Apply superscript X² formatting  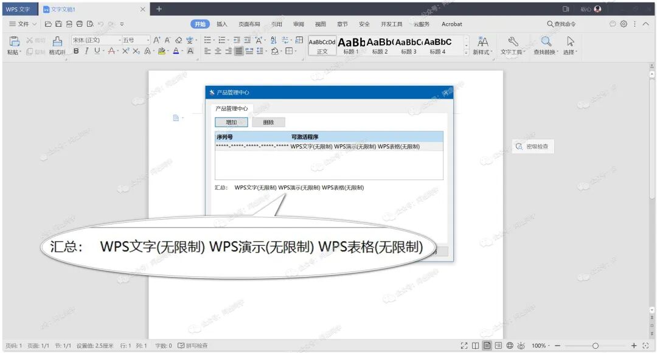(x=125, y=51)
